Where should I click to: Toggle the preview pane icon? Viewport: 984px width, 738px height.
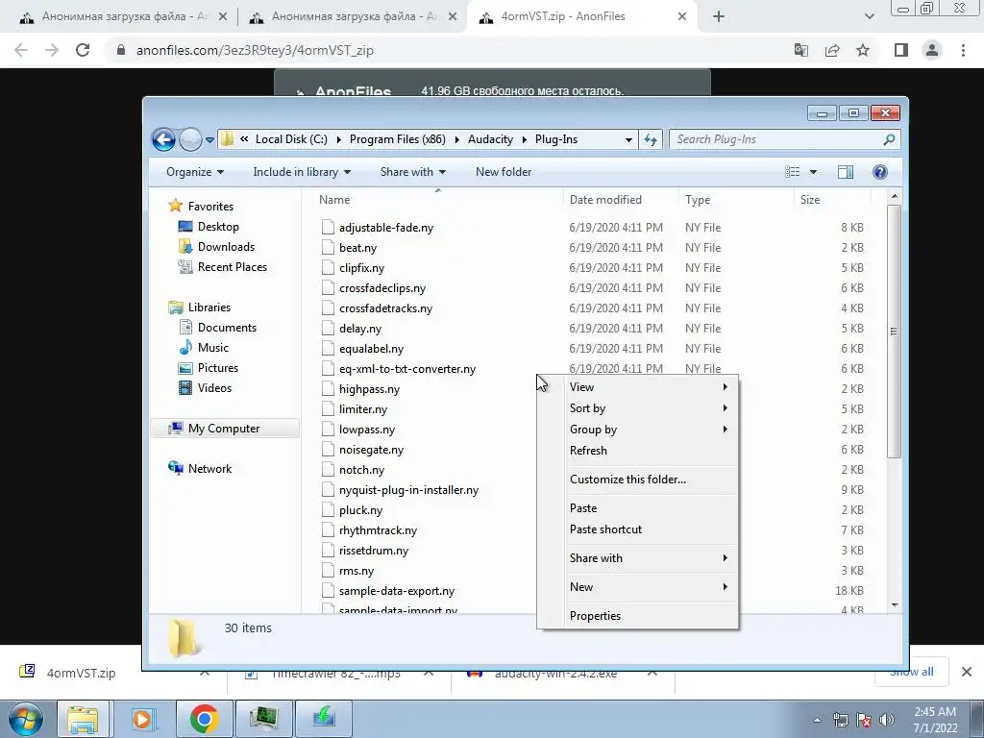pos(846,172)
